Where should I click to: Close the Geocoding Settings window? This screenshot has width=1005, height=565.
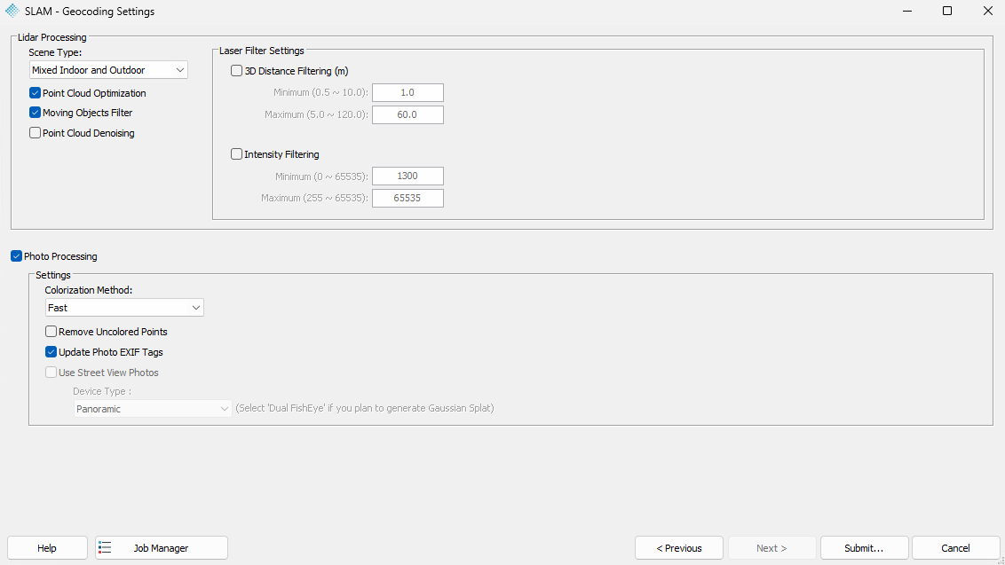988,11
